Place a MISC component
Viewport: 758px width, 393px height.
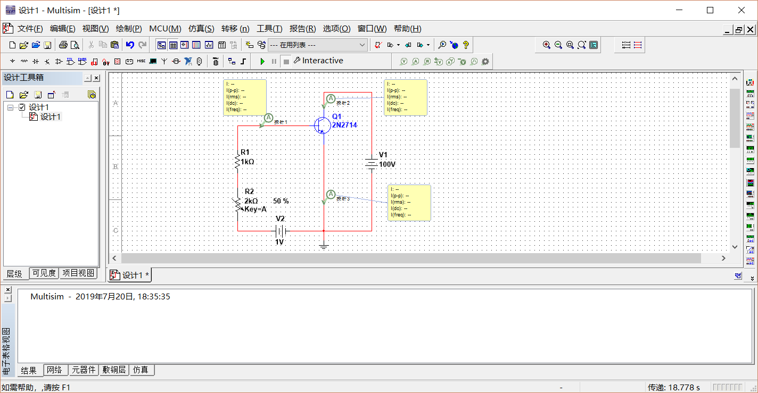point(141,61)
